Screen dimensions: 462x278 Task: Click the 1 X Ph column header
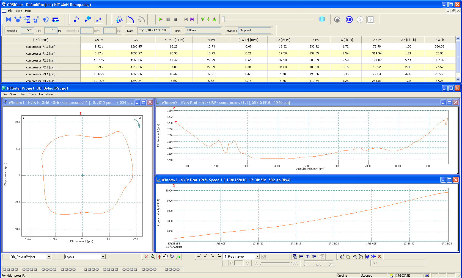(314, 40)
